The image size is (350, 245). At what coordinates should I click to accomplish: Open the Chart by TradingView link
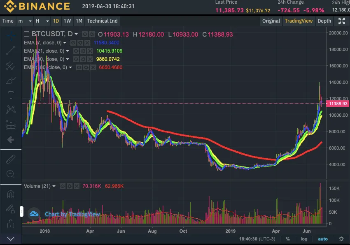tap(72, 214)
